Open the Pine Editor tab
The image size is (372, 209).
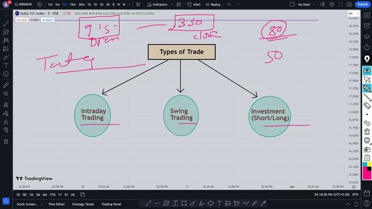(56, 204)
